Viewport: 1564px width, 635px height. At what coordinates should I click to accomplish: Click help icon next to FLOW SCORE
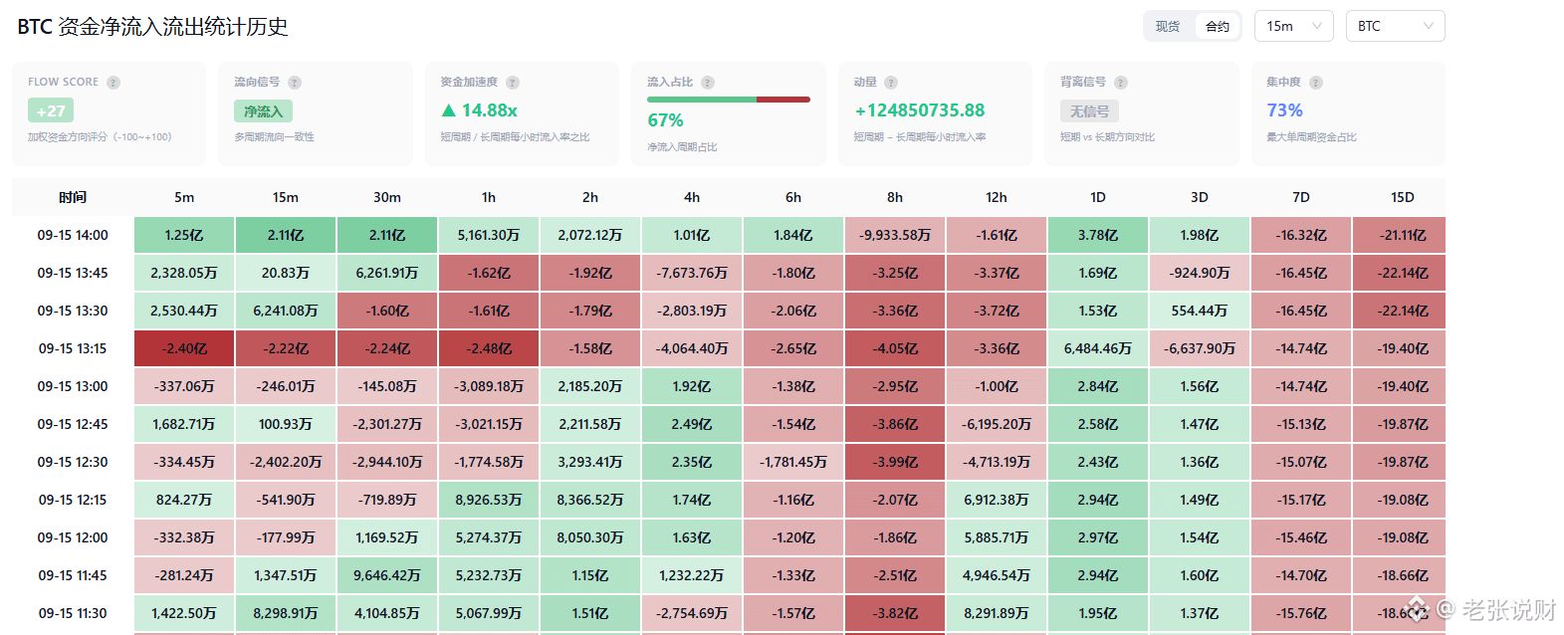pyautogui.click(x=113, y=83)
